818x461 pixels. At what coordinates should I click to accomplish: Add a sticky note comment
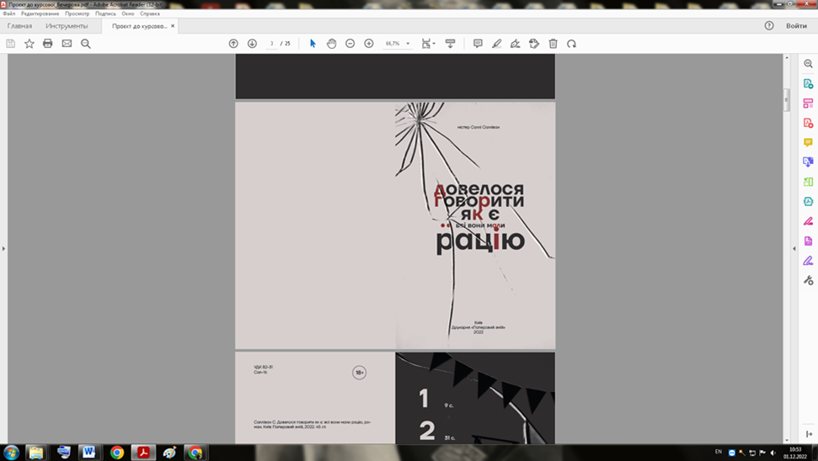click(x=478, y=44)
